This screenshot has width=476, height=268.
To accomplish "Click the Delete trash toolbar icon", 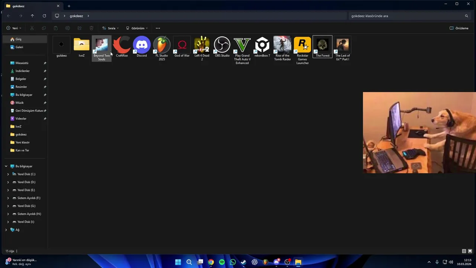I will point(91,28).
